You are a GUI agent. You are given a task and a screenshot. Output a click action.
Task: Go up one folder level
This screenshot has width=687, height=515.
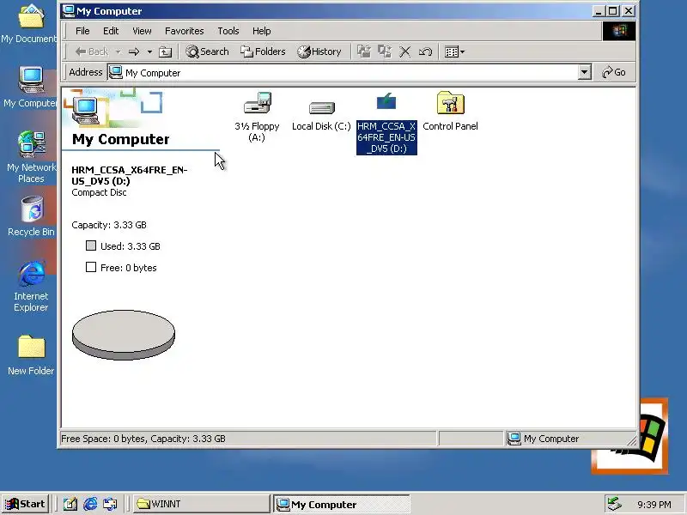165,51
